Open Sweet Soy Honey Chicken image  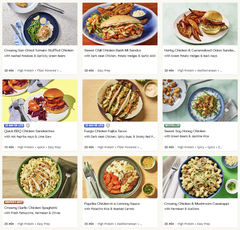200,101
